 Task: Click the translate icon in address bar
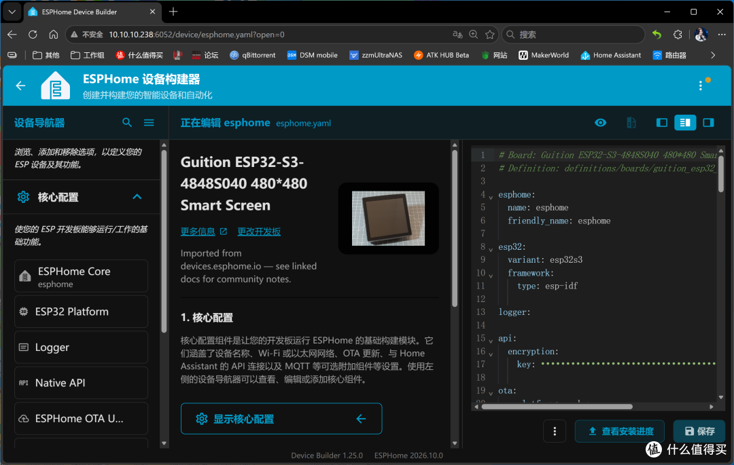(x=457, y=35)
